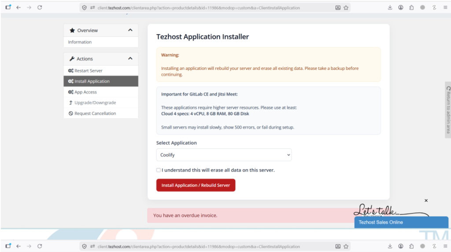Click the Back arrow in the lower browser toolbar
The width and height of the screenshot is (451, 252).
click(x=18, y=246)
